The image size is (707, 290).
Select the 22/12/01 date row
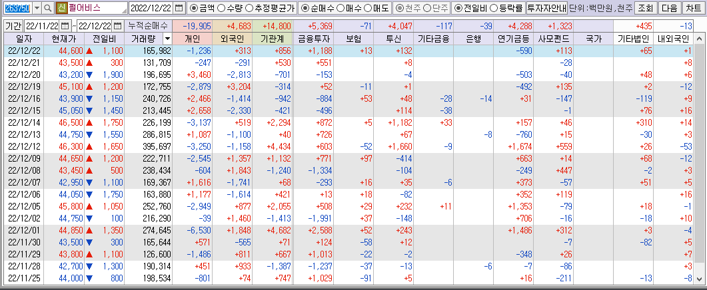pyautogui.click(x=349, y=230)
